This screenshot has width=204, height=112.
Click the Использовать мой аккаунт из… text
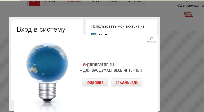click(x=119, y=26)
